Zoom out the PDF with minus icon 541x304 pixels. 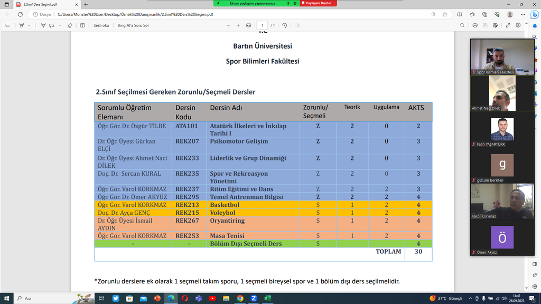pos(228,25)
